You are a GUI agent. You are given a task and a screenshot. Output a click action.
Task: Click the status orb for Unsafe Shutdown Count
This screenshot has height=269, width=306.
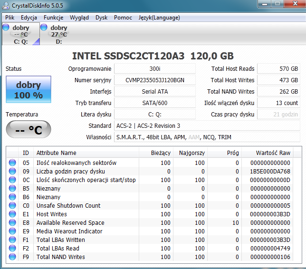coord(12,206)
